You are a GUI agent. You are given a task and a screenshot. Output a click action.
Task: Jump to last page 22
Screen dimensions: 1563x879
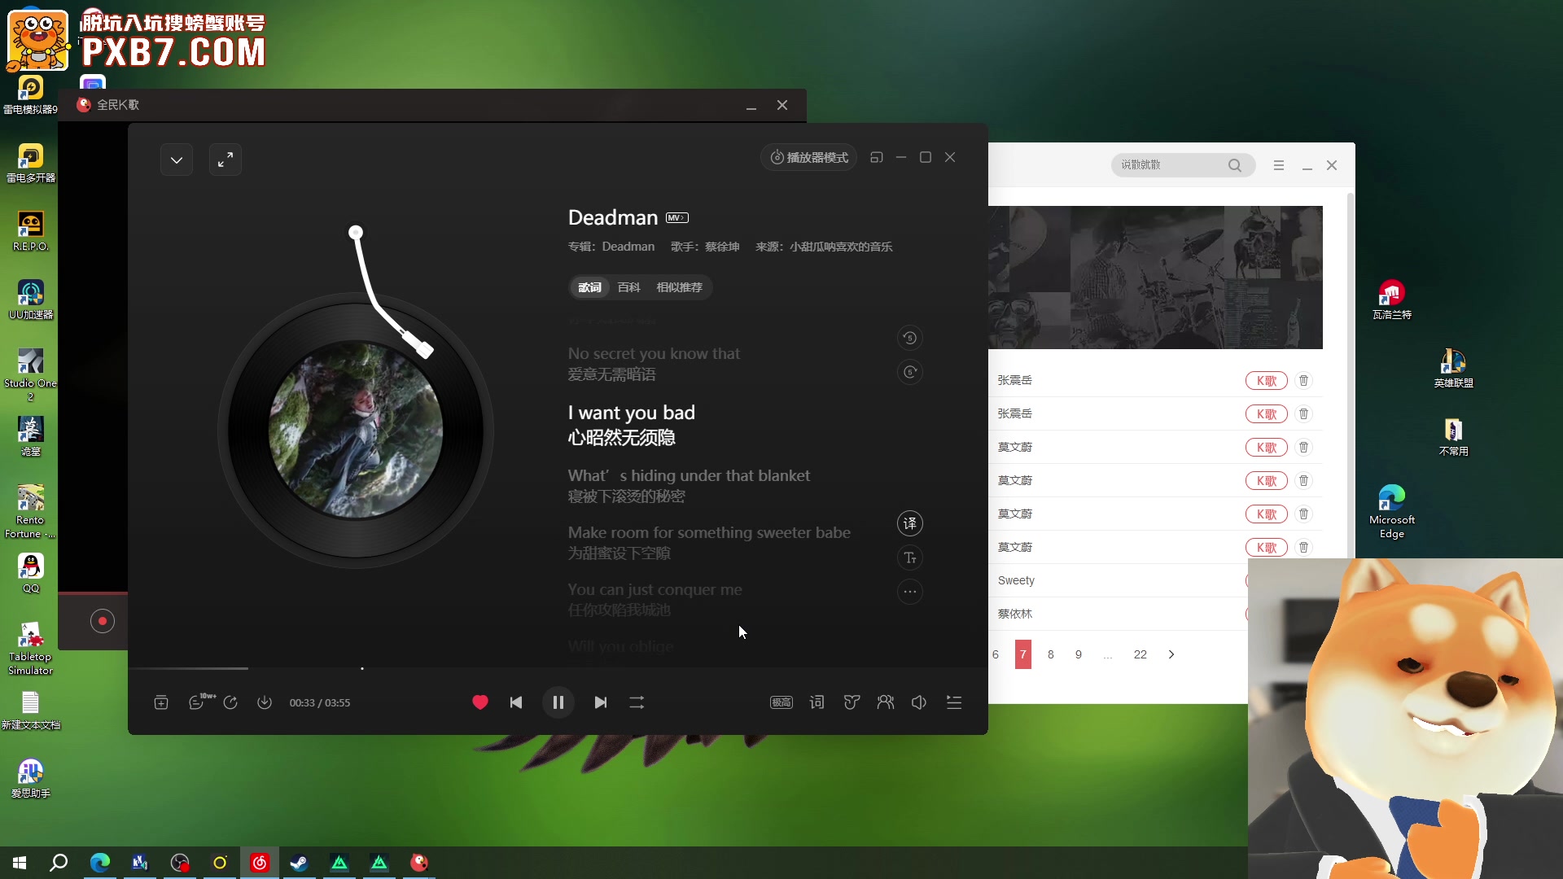(1141, 654)
